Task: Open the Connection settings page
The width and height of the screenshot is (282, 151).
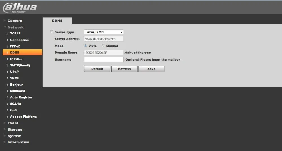Action: (19, 40)
